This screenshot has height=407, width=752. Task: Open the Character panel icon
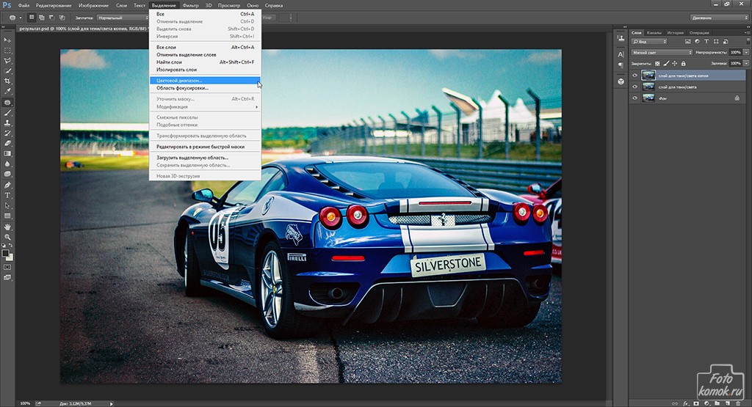coord(621,54)
